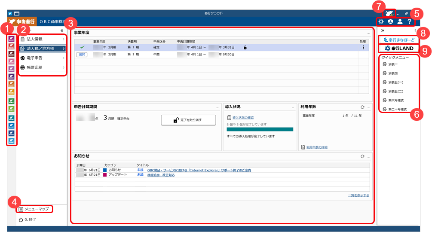Image resolution: width=432 pixels, height=232 pixels.
Task: Open quick menu 別表五(一)
Action: click(x=393, y=82)
